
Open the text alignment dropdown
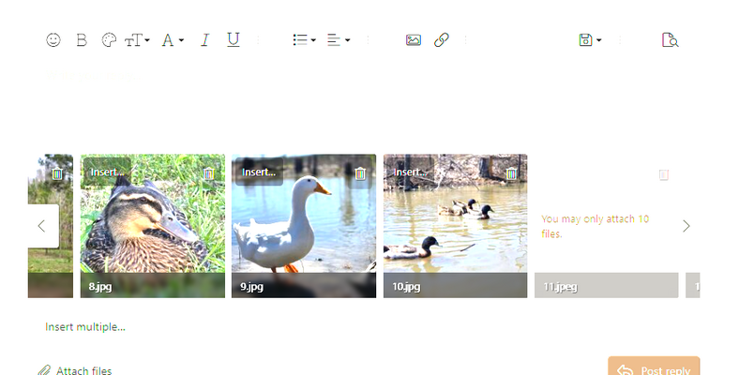coord(339,40)
